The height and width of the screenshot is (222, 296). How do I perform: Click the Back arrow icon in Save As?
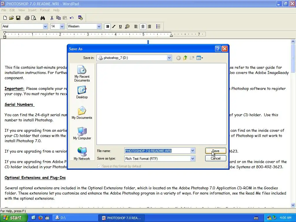[x=178, y=58]
